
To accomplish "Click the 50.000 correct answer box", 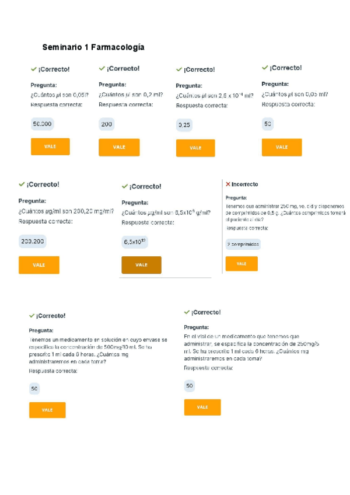I will point(42,124).
